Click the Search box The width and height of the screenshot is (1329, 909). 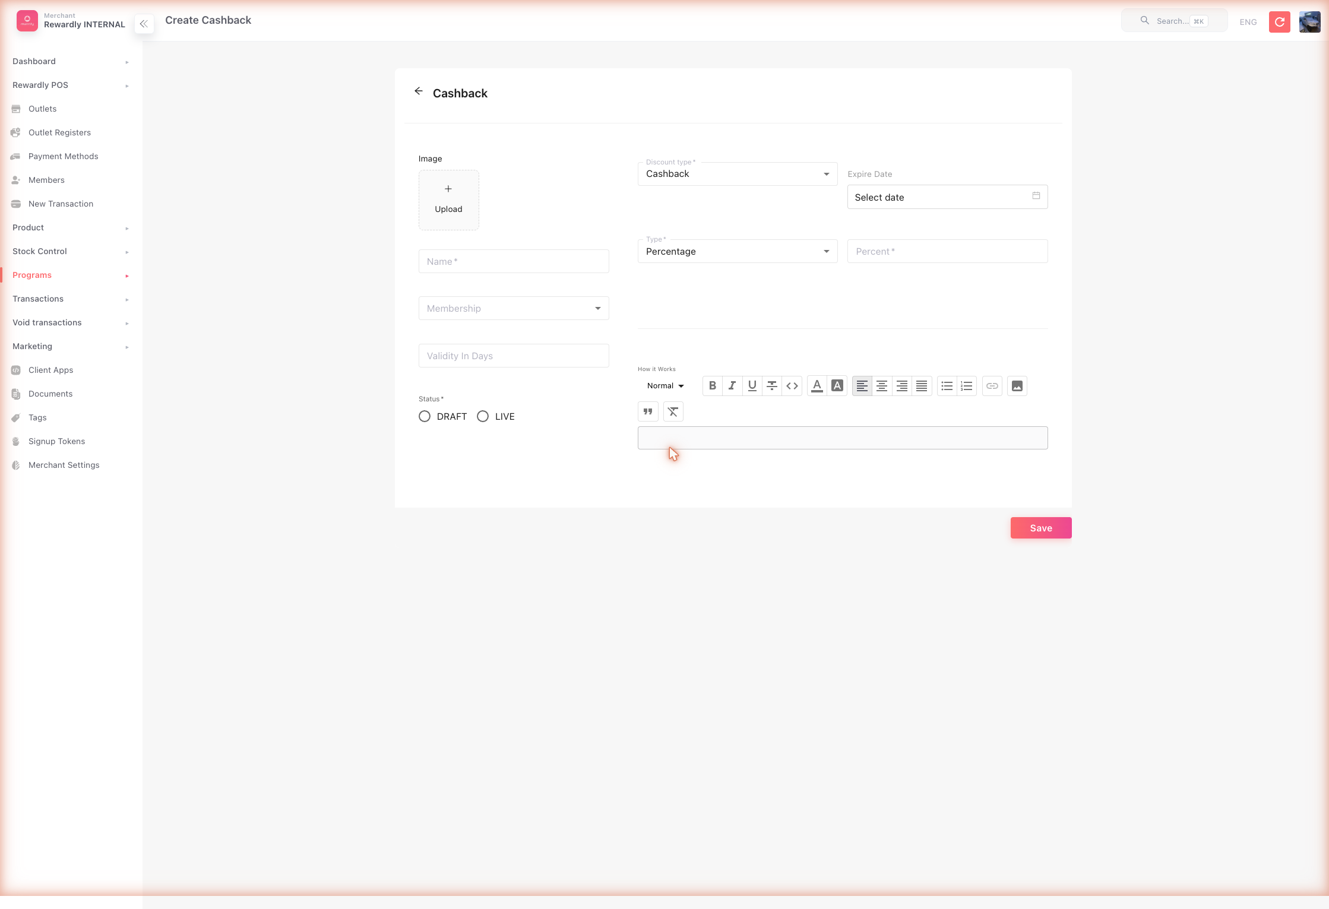coord(1175,21)
